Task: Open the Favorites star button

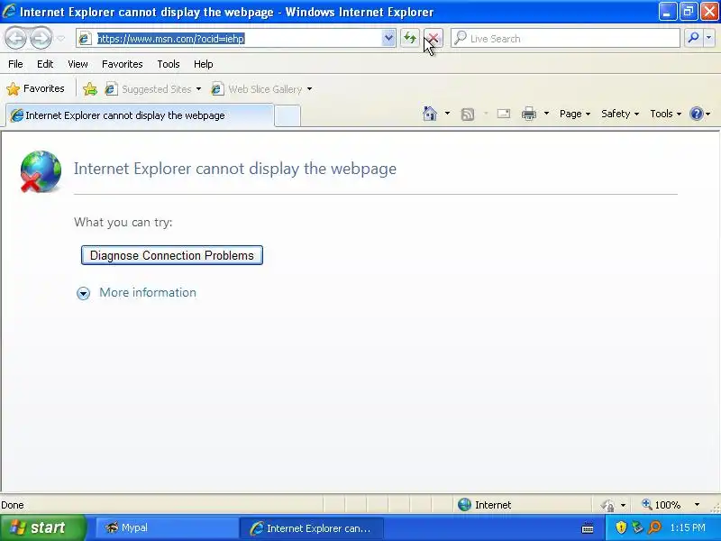Action: point(36,88)
